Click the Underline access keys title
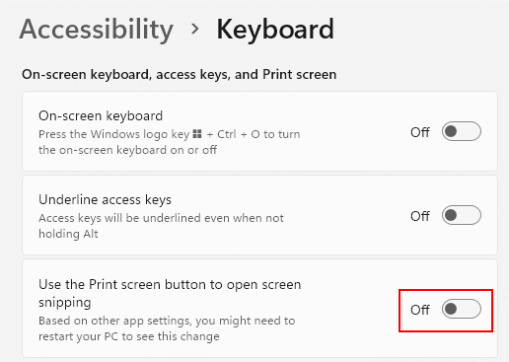This screenshot has width=509, height=362. point(105,199)
